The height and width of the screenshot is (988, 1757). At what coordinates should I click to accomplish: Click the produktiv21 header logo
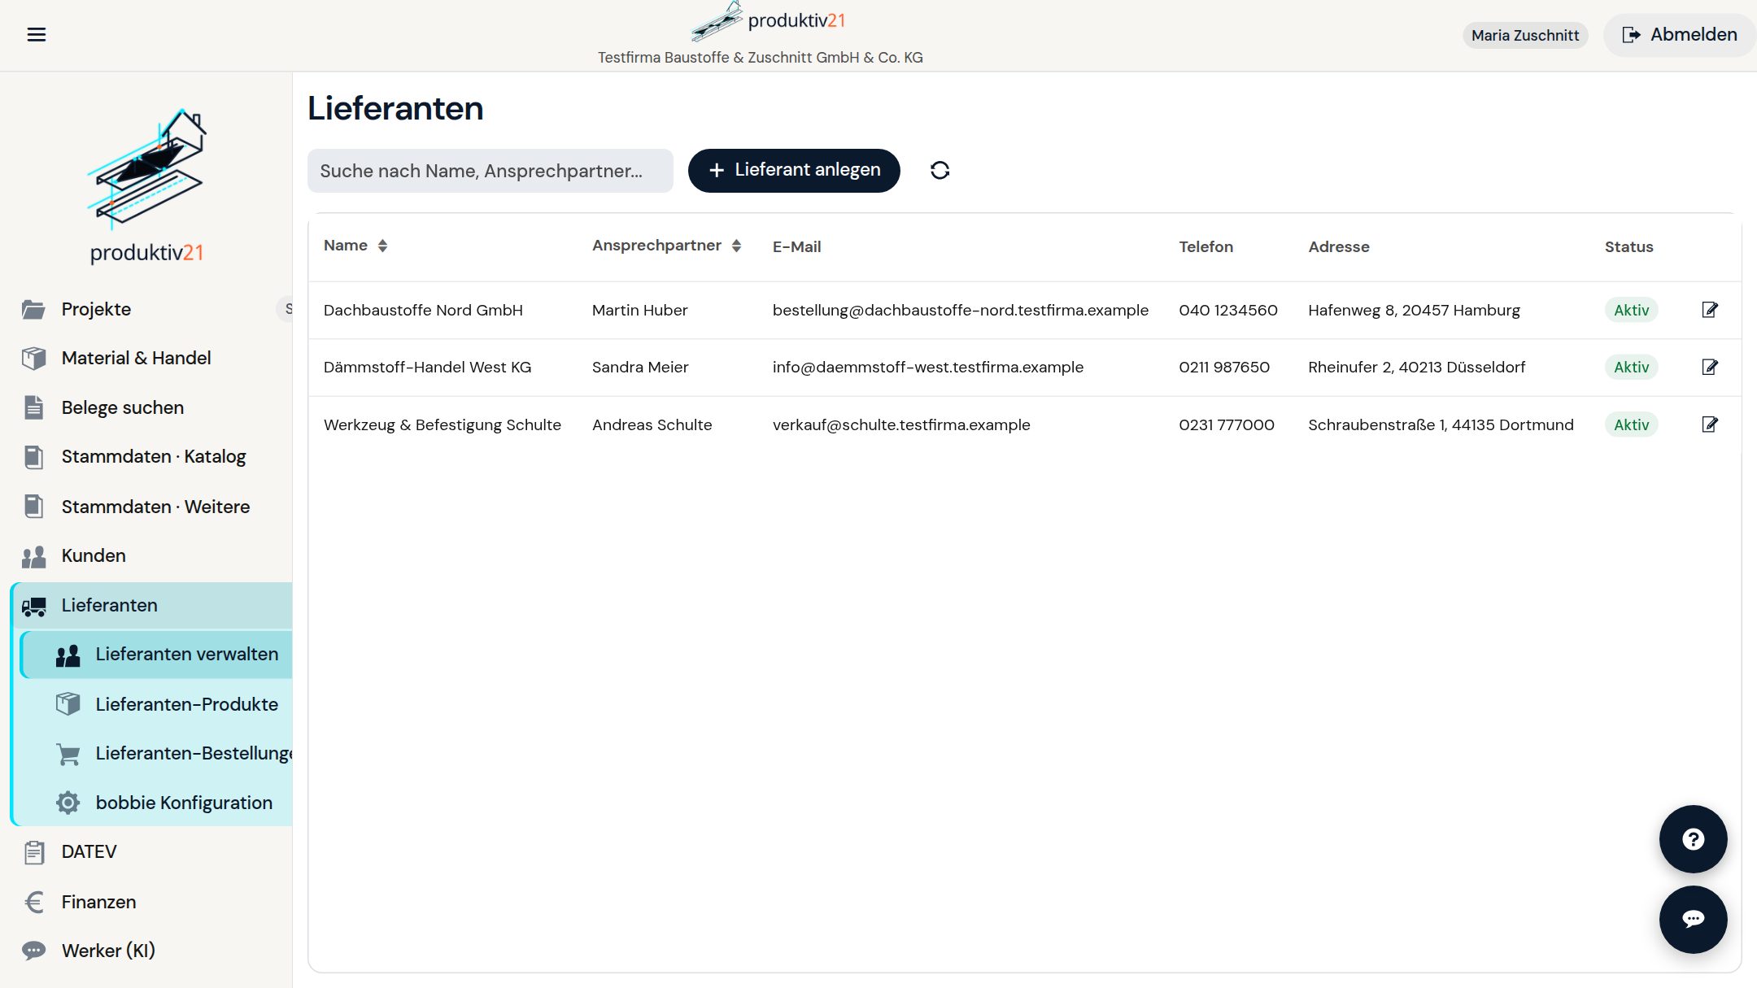[768, 21]
